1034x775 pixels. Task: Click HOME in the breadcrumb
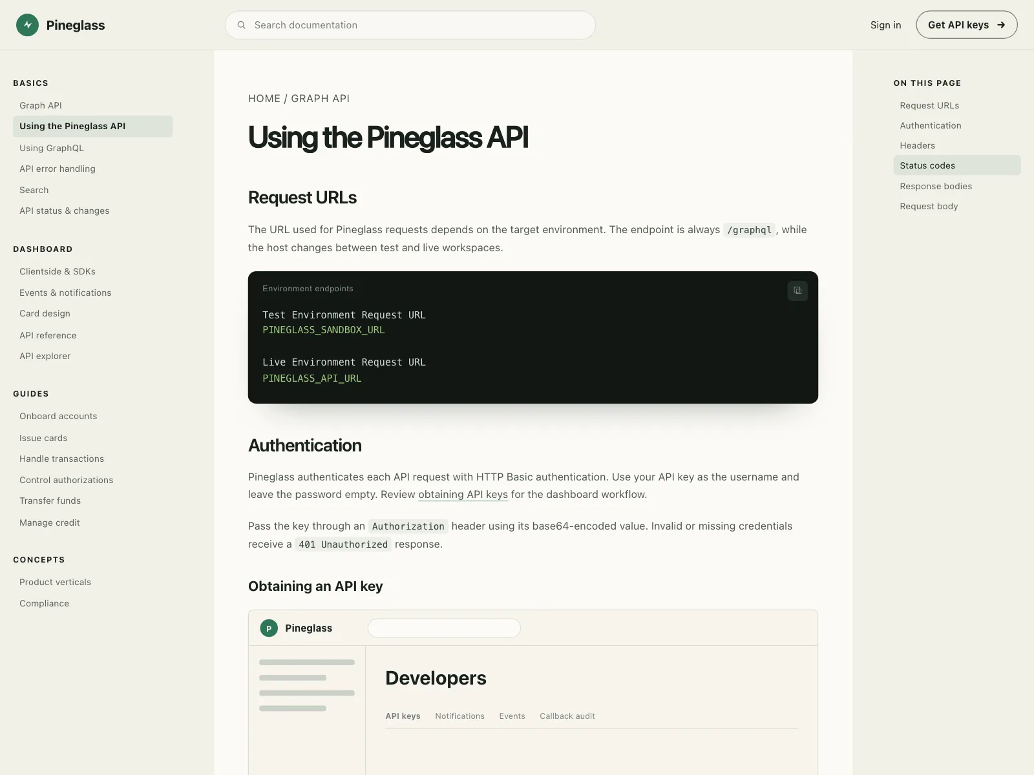point(264,98)
